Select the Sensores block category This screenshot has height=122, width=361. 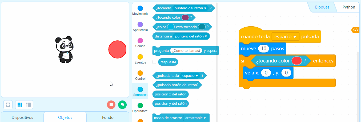140,92
